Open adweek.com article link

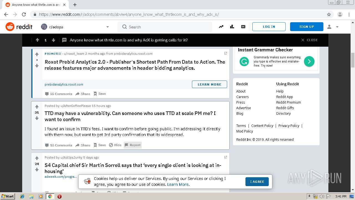pyautogui.click(x=60, y=177)
